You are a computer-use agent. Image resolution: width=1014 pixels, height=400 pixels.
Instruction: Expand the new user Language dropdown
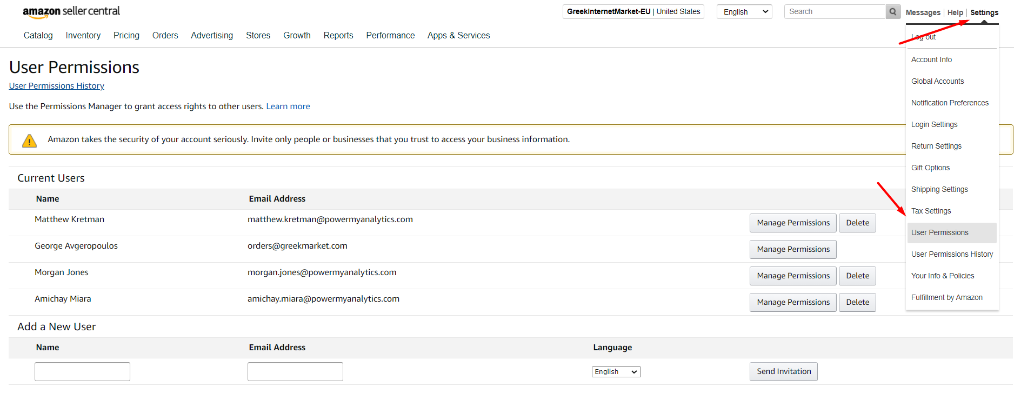616,372
